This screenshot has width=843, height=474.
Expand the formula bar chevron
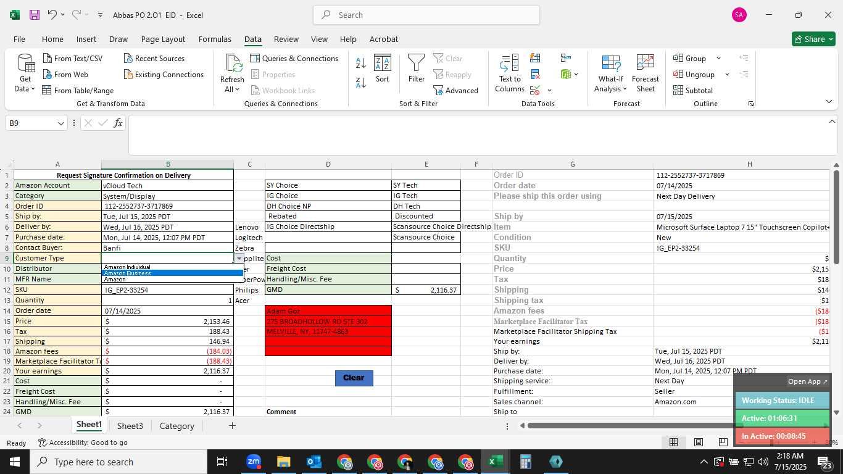pyautogui.click(x=832, y=122)
